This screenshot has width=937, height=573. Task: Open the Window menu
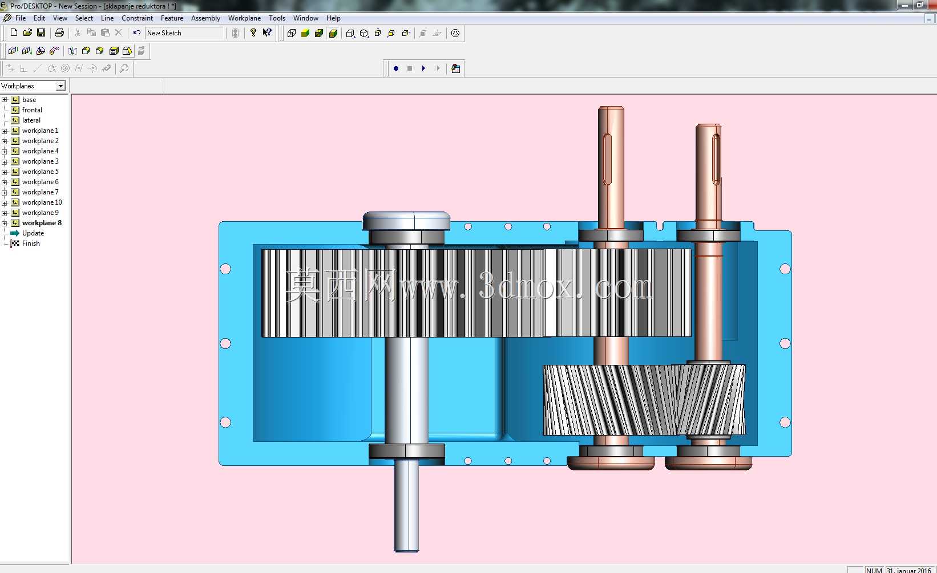[306, 18]
